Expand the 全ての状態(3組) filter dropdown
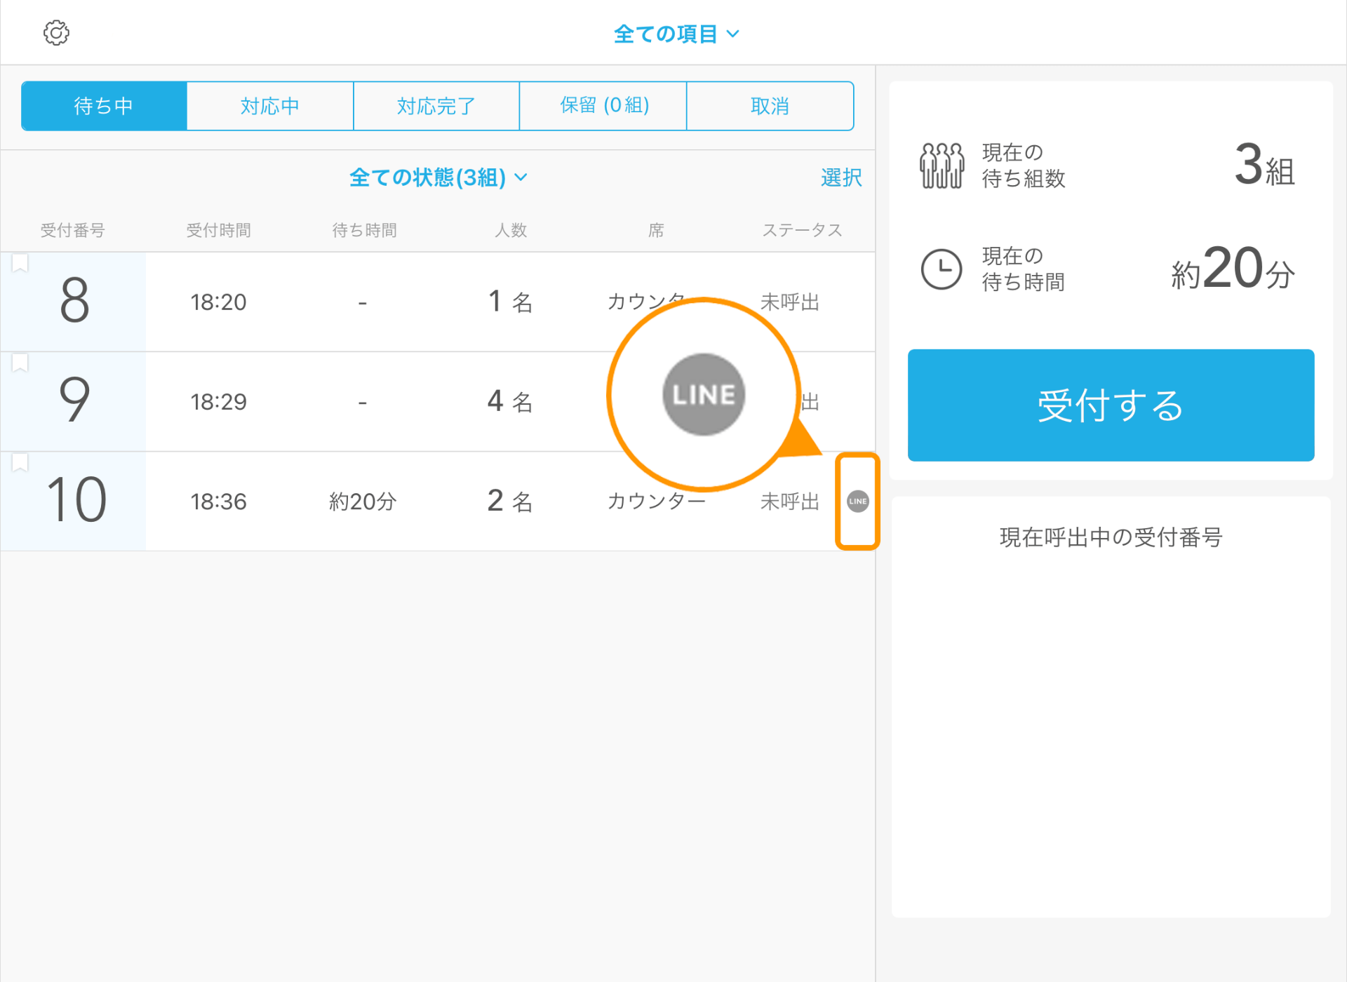1347x982 pixels. pyautogui.click(x=438, y=177)
